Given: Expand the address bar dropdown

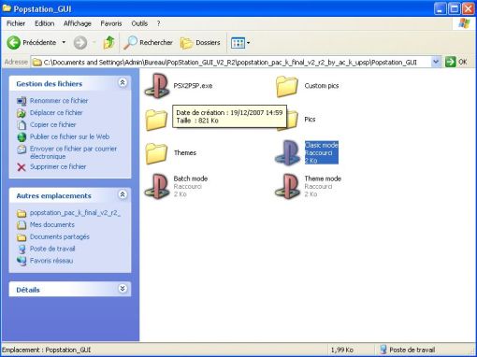Looking at the screenshot, I should pos(436,62).
